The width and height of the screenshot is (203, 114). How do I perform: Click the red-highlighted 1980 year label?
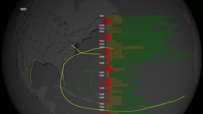[x=102, y=19]
